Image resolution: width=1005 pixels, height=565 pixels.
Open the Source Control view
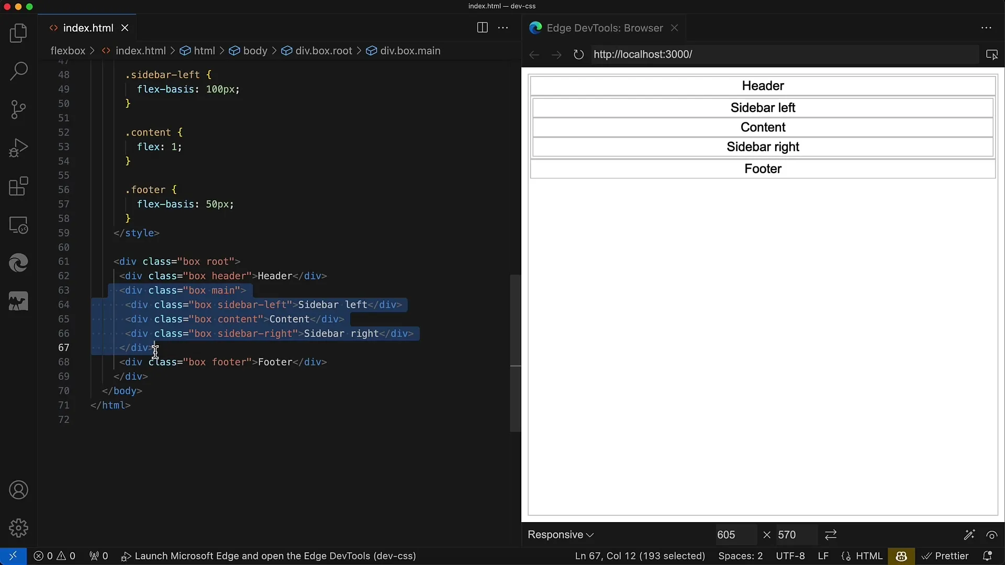coord(18,109)
